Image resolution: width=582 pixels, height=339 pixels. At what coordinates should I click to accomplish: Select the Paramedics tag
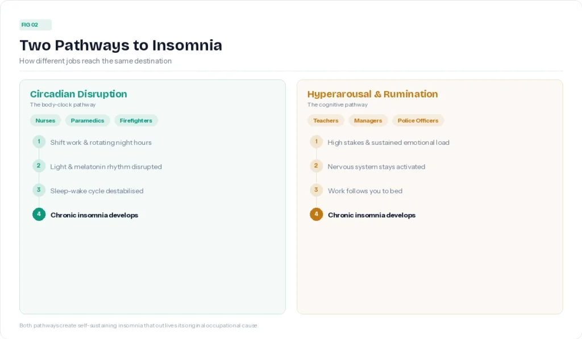point(88,120)
